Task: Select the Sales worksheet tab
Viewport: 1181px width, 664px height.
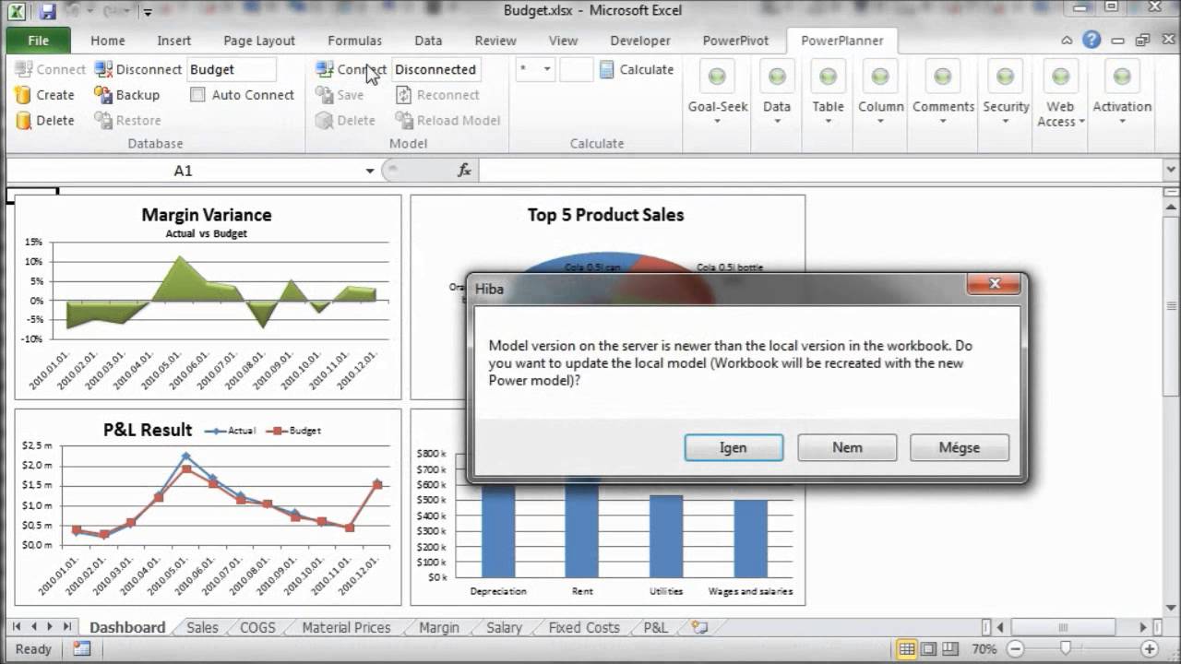Action: 202,627
